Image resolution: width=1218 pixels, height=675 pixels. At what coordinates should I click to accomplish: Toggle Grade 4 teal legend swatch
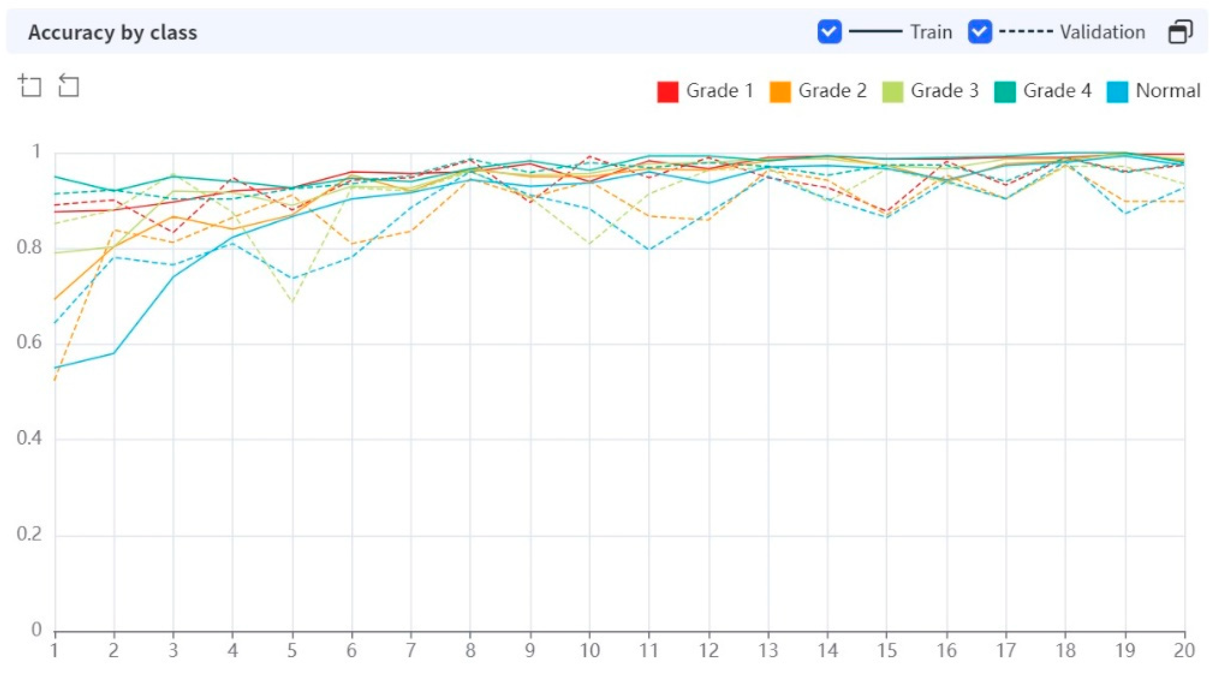click(x=1005, y=91)
